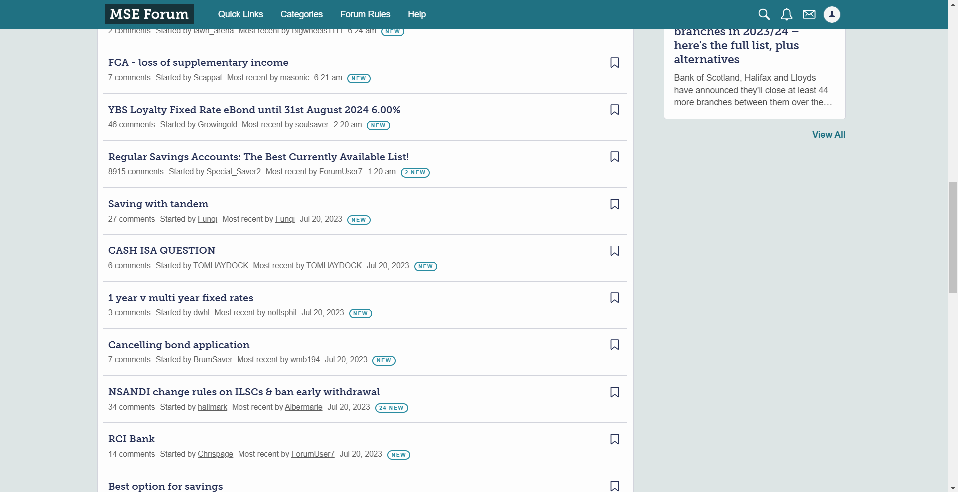Click the scrollbar up arrow
Viewport: 958px width, 492px height.
pos(953,4)
